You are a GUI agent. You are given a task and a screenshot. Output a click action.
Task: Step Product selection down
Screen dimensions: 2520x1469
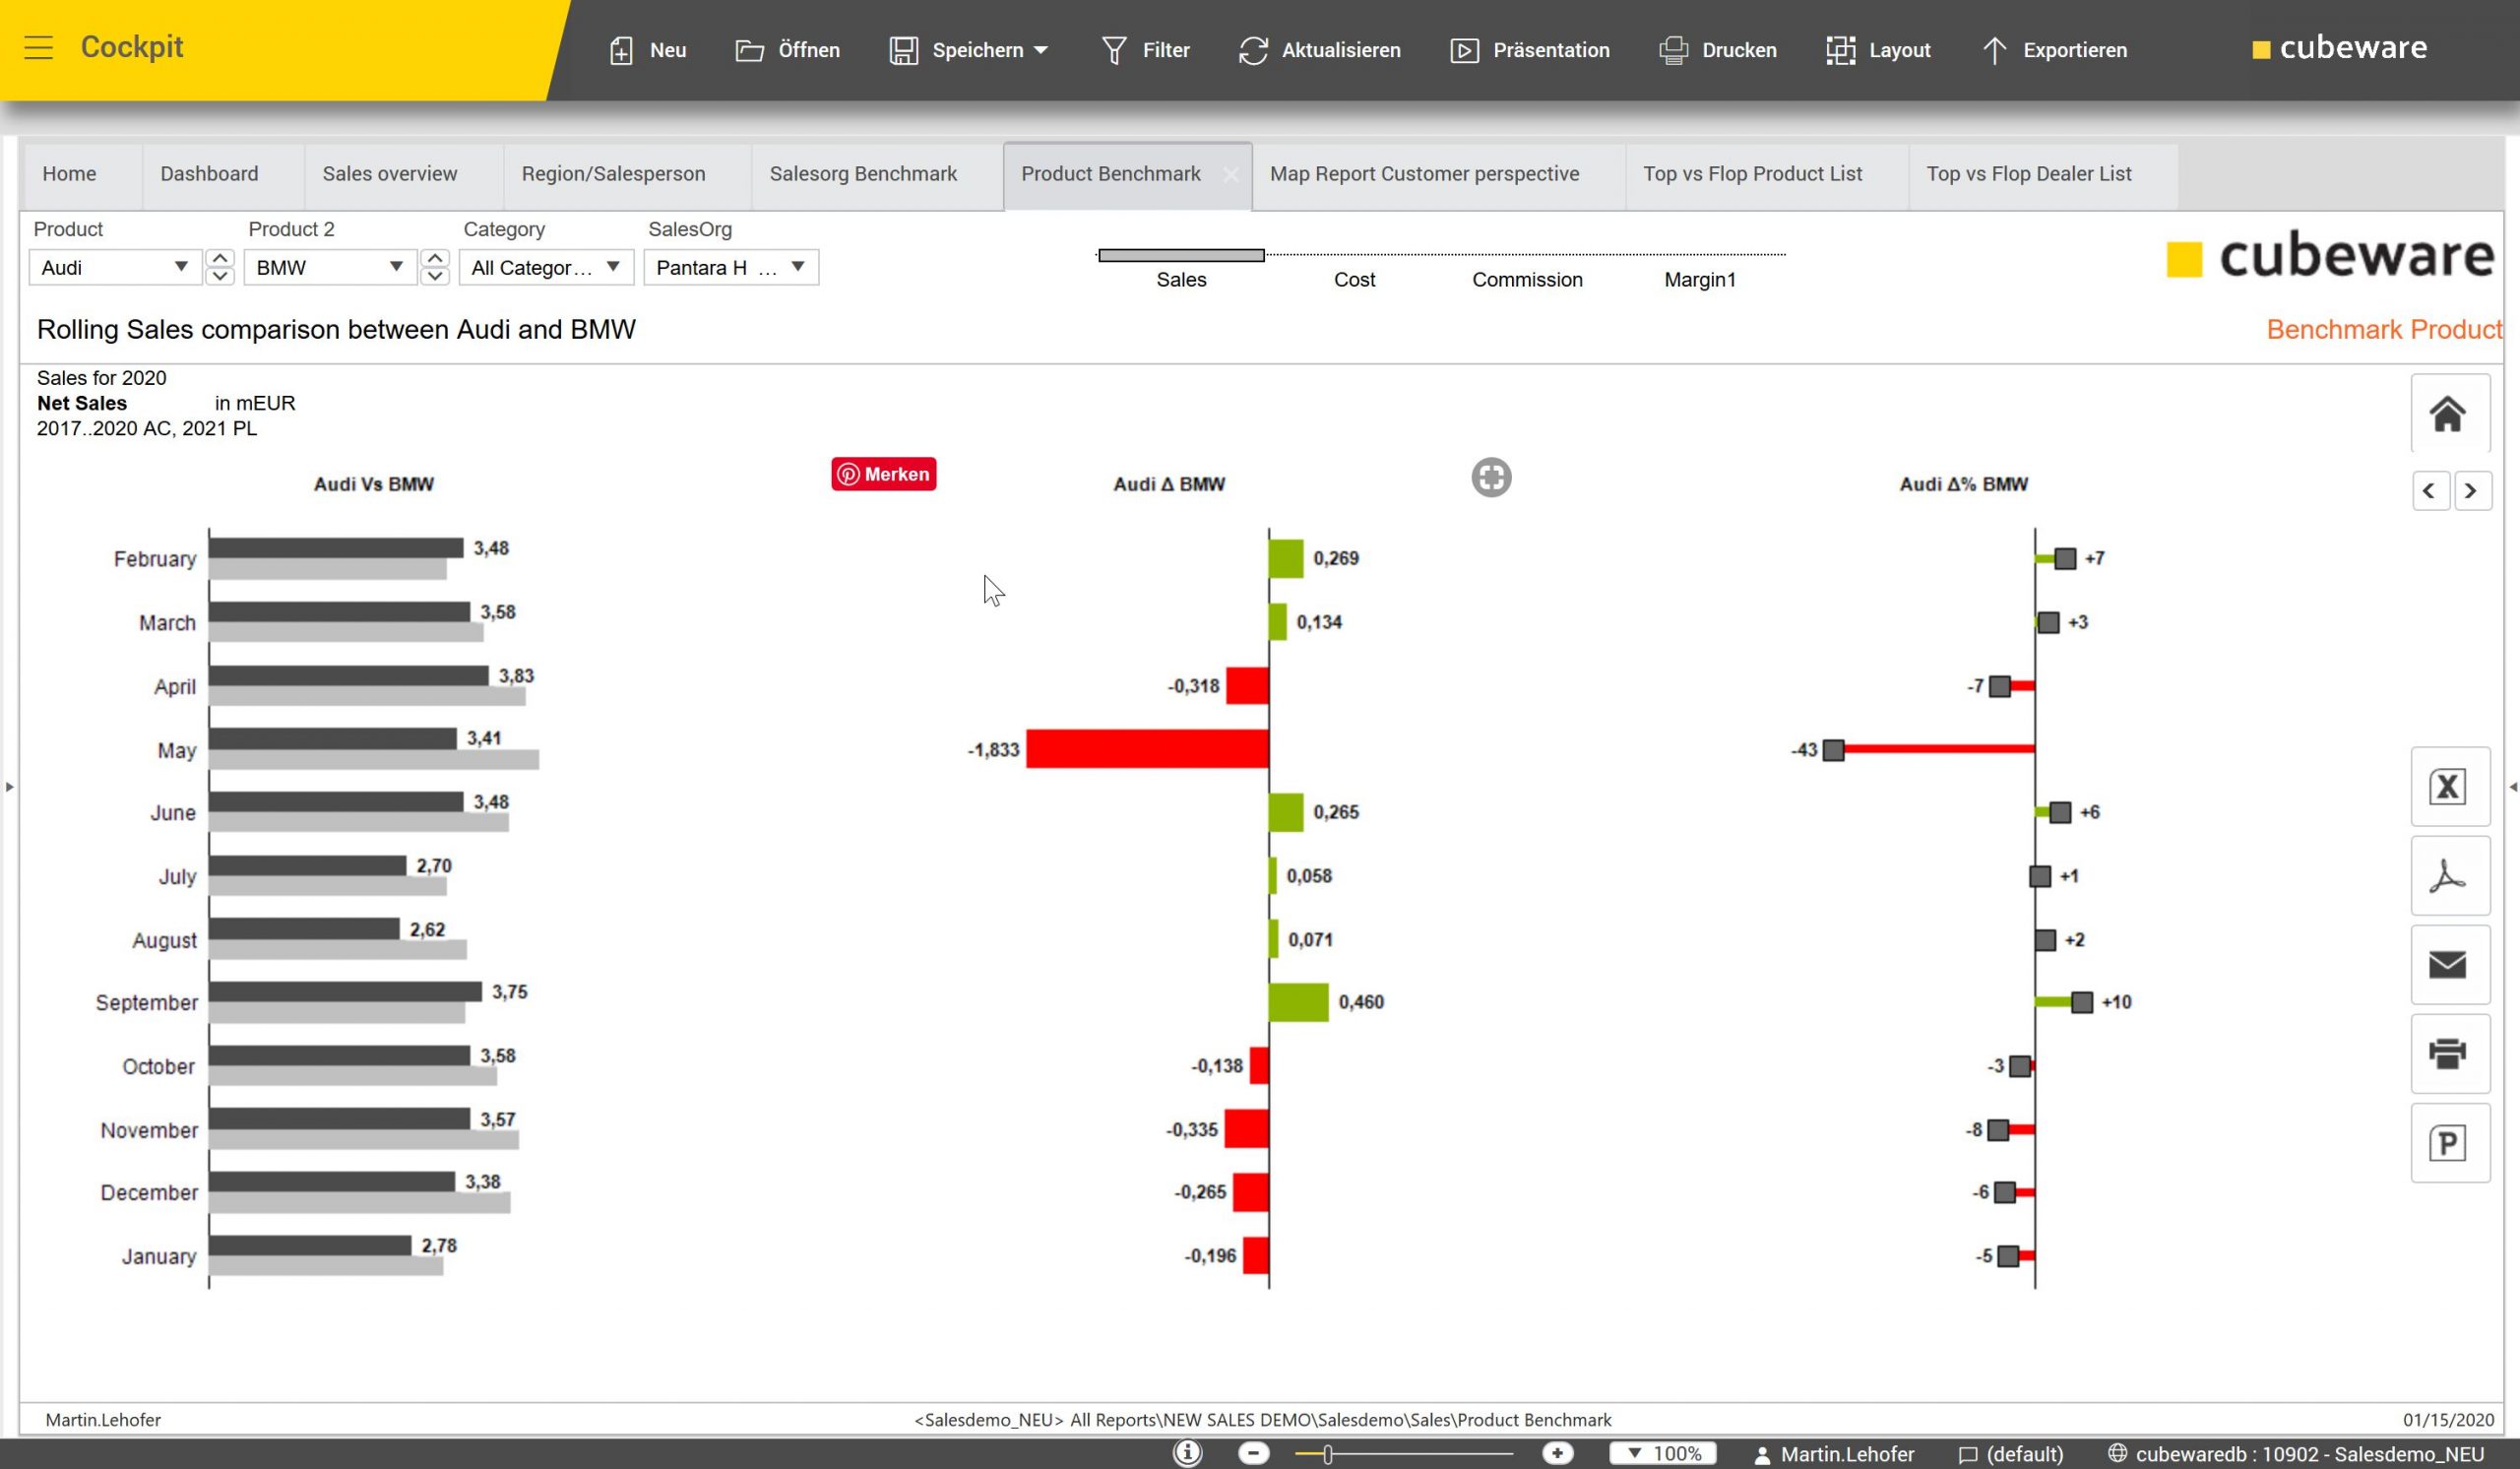tap(220, 276)
